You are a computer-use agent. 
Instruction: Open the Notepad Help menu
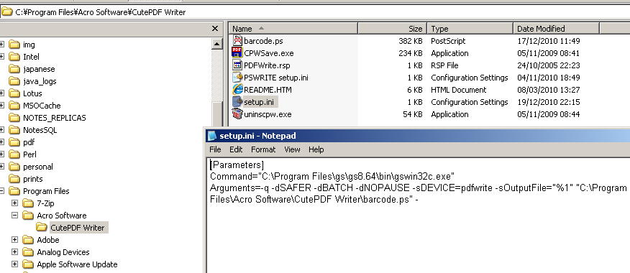click(316, 149)
